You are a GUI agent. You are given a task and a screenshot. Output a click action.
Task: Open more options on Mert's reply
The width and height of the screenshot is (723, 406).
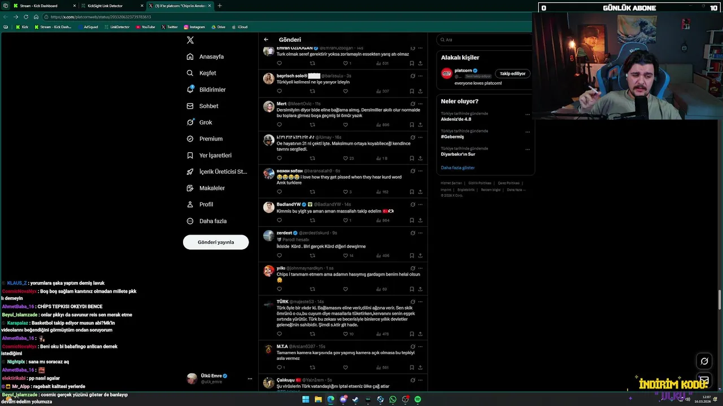(420, 104)
